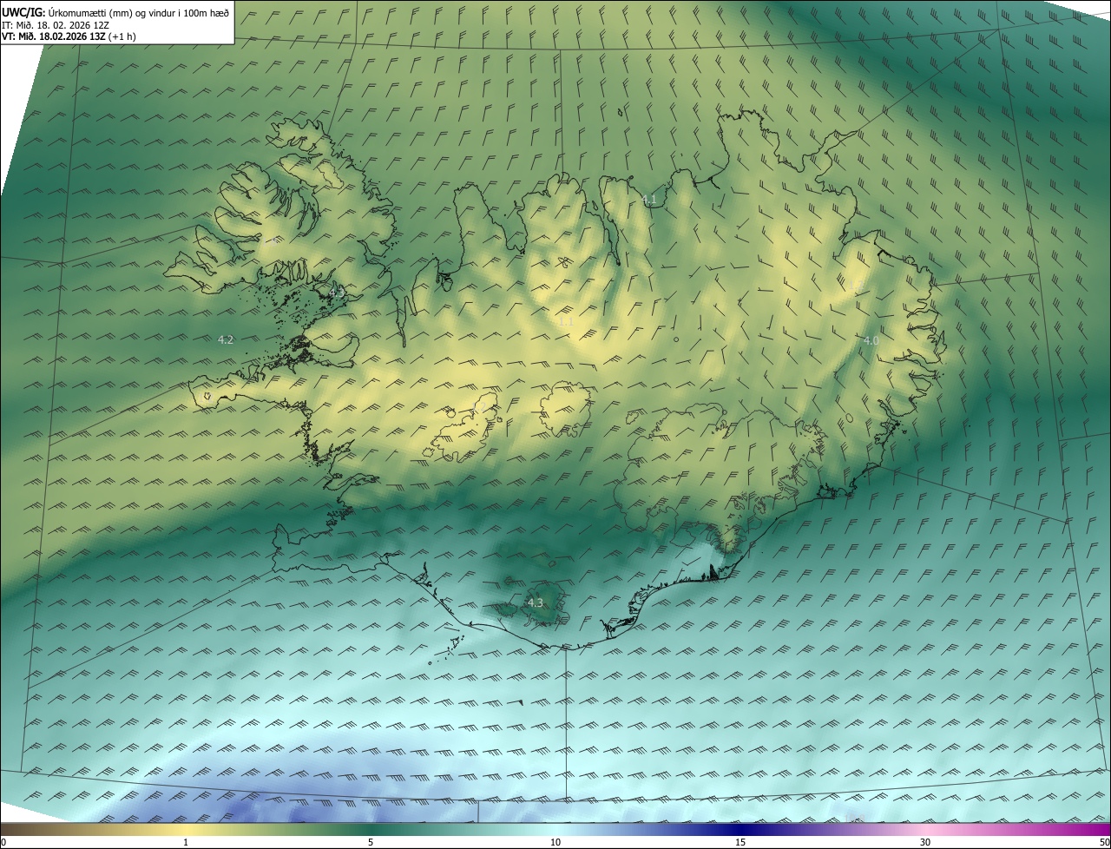The width and height of the screenshot is (1111, 849).
Task: Click the '10' tick on the color scale
Action: tap(555, 842)
